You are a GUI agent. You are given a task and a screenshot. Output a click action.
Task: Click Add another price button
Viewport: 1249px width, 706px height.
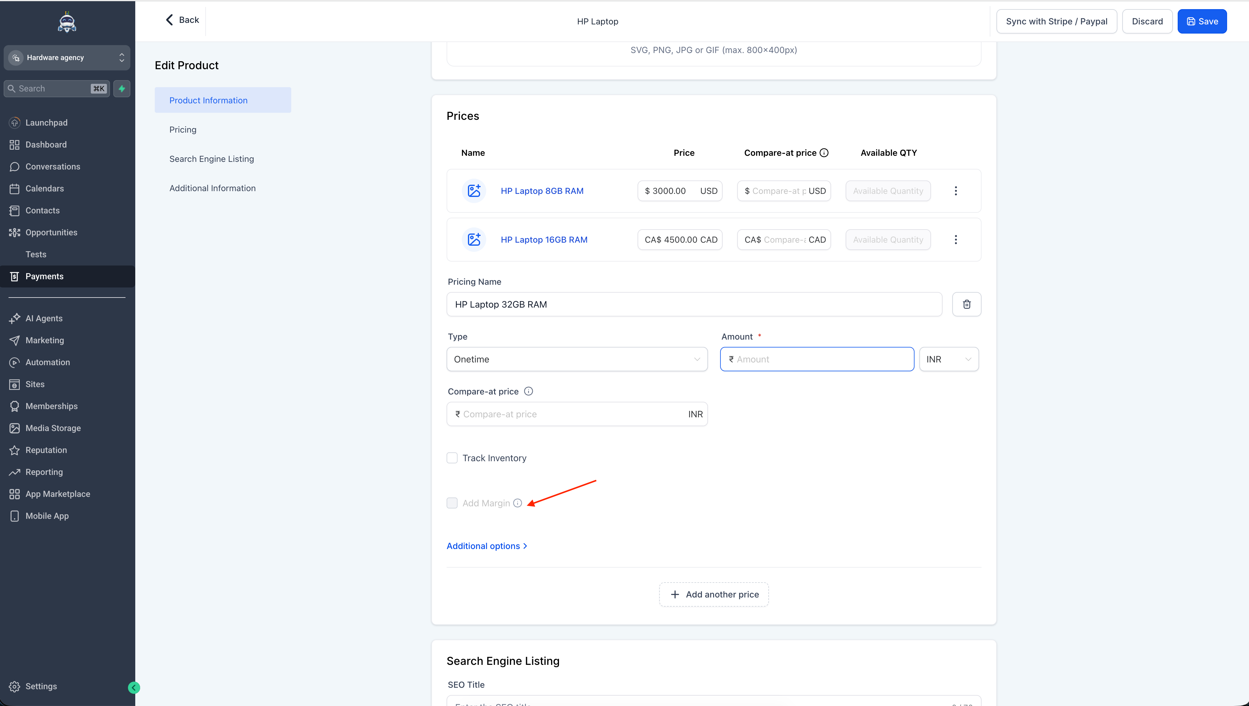click(714, 594)
